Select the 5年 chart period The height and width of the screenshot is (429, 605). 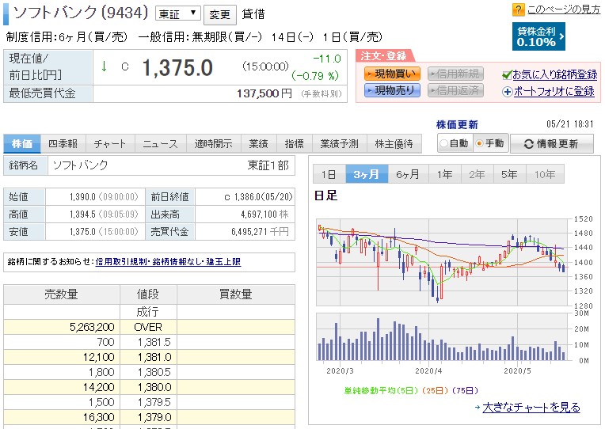point(509,174)
